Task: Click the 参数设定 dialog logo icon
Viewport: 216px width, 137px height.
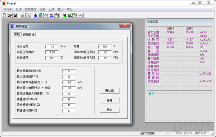Action: [12, 26]
